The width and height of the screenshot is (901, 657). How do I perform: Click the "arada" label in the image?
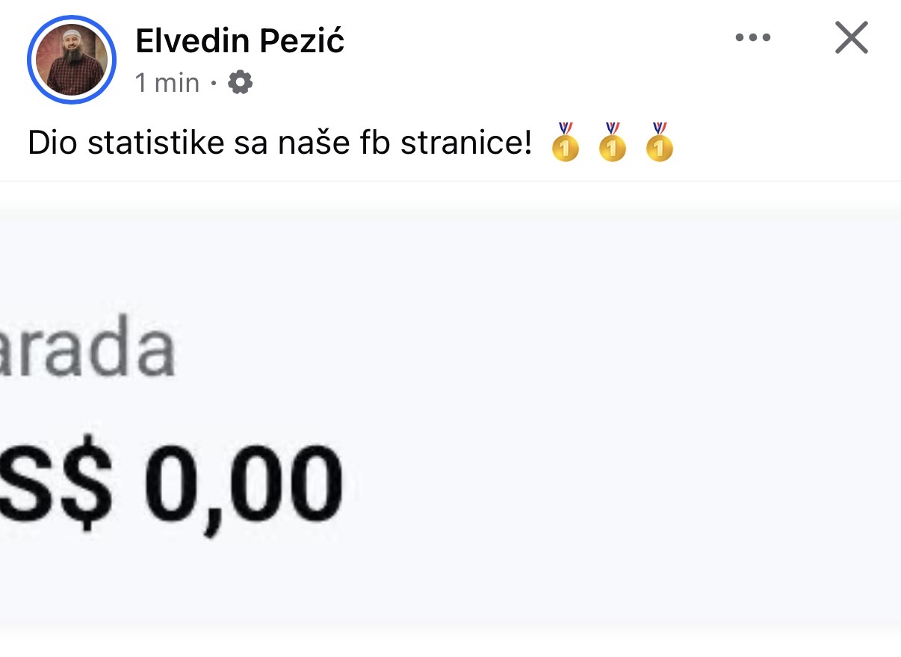click(88, 349)
